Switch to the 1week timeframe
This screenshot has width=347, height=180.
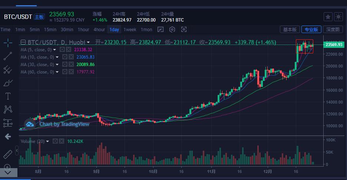pos(130,30)
